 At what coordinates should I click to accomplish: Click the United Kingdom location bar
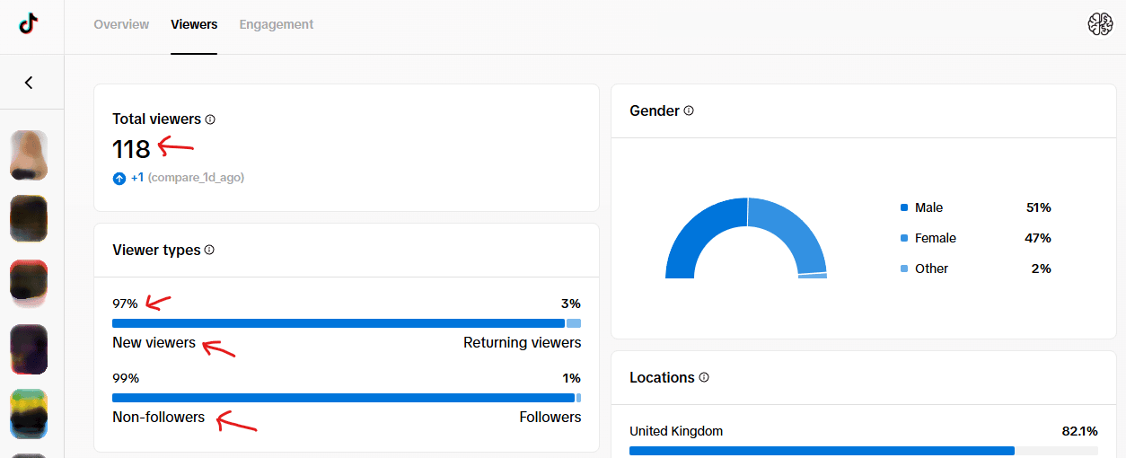point(822,451)
